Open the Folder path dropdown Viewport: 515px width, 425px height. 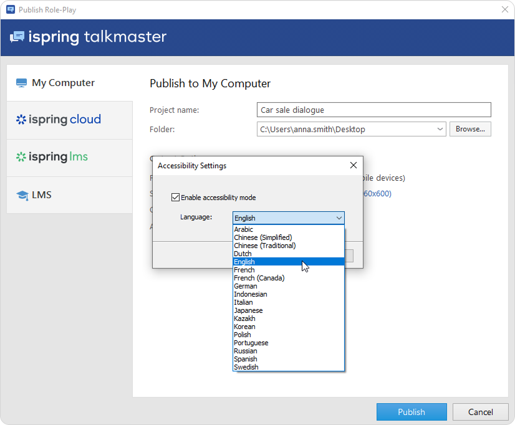click(440, 129)
